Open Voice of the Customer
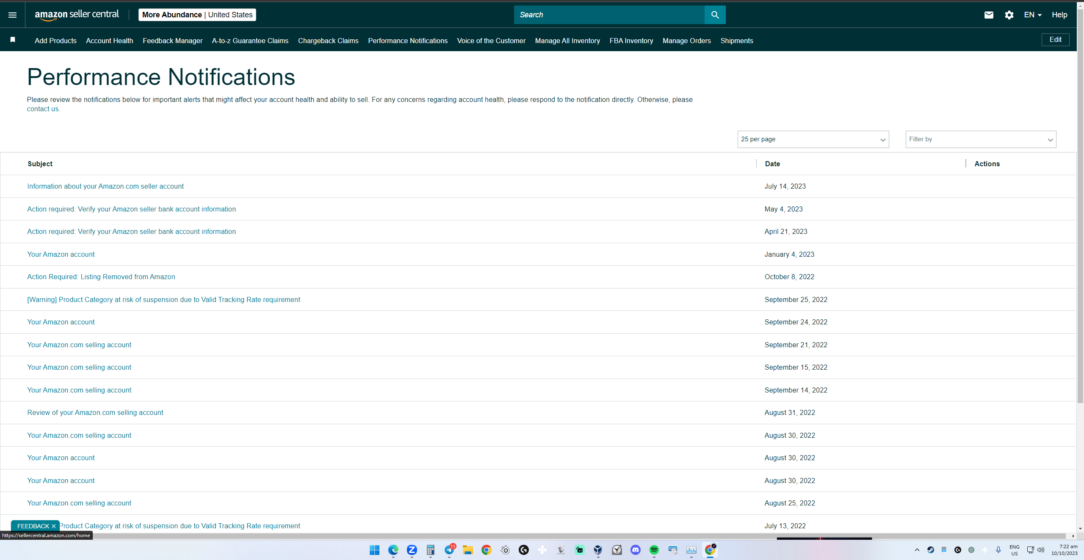This screenshot has height=560, width=1084. click(x=491, y=41)
